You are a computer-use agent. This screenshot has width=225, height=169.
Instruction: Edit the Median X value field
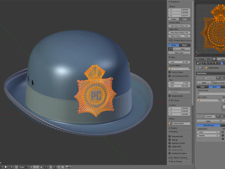tap(179, 9)
